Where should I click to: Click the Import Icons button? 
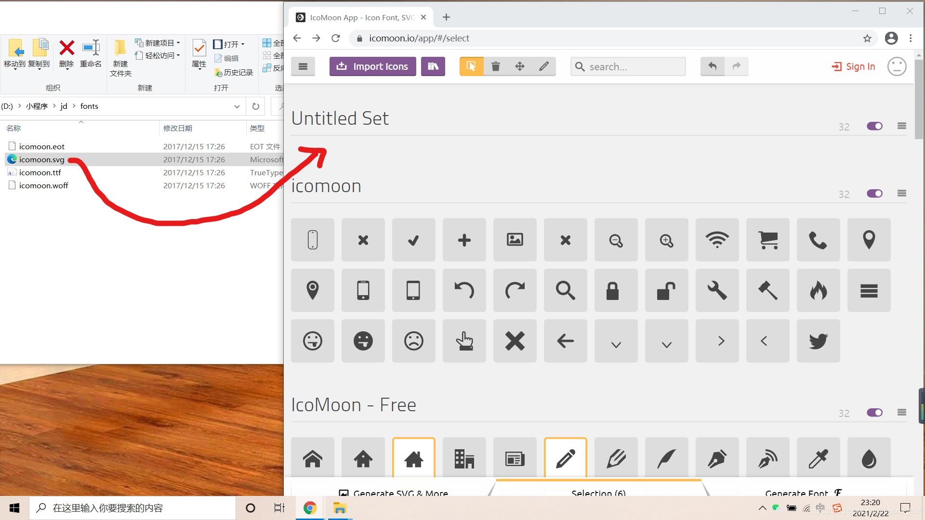[x=372, y=66]
